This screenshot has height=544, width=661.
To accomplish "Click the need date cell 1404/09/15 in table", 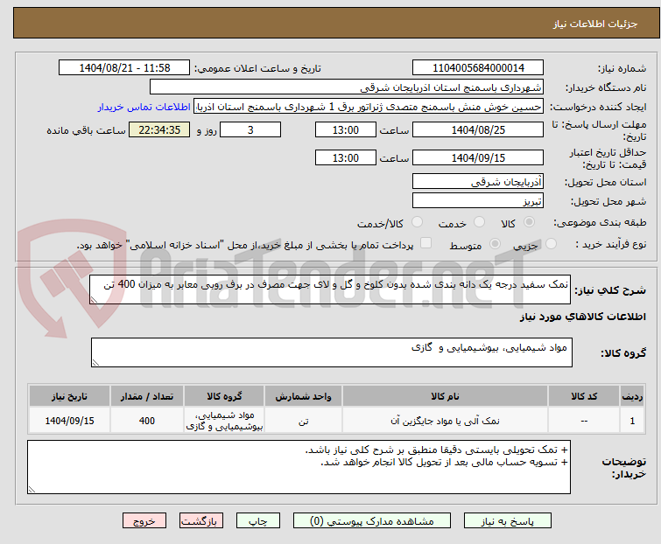I will tap(69, 421).
